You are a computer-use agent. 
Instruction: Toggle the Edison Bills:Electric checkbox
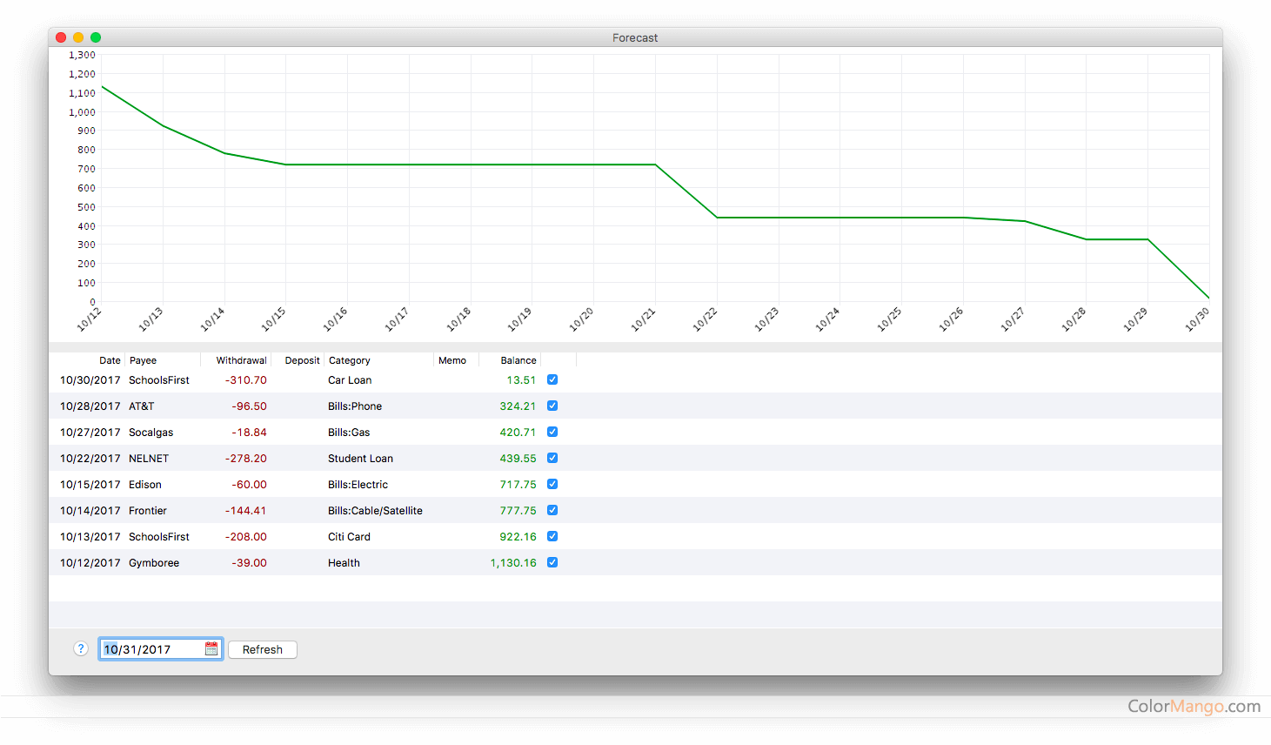pos(552,484)
